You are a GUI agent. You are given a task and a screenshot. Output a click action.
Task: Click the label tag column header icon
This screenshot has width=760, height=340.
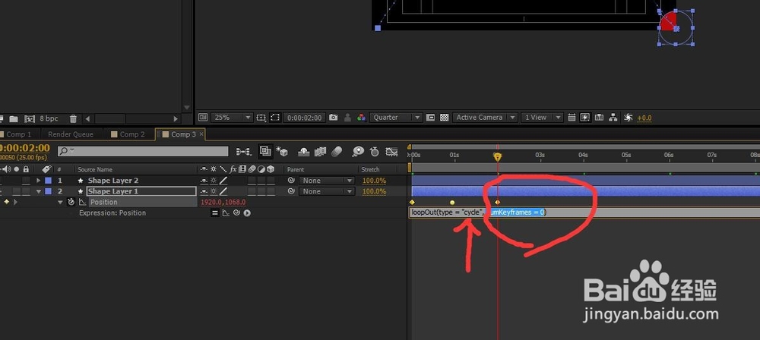(46, 169)
